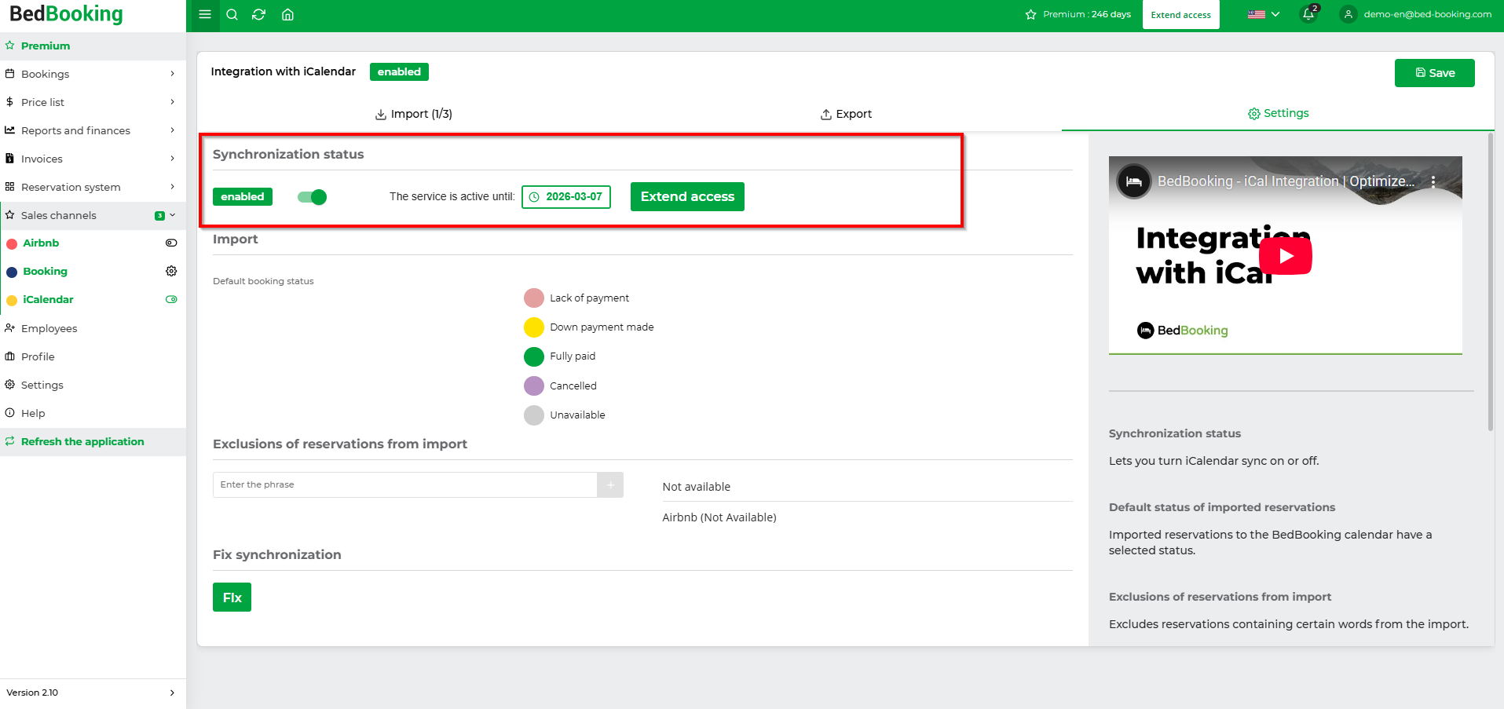Click the Enter the phrase field
This screenshot has height=709, width=1504.
click(x=404, y=484)
